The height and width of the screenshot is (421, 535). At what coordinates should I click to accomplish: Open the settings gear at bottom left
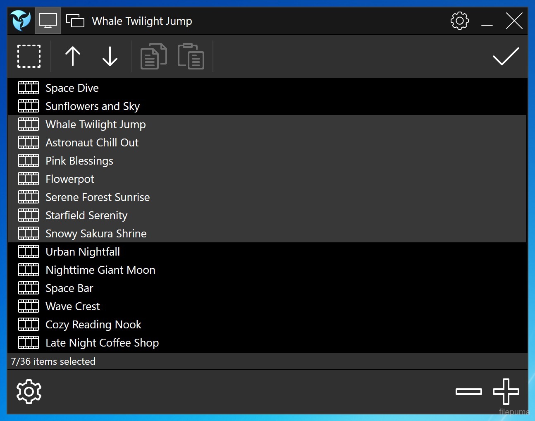29,391
